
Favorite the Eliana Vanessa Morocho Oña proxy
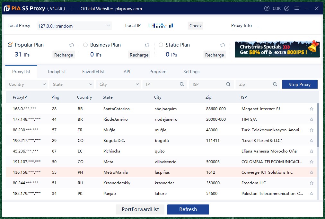point(312,151)
